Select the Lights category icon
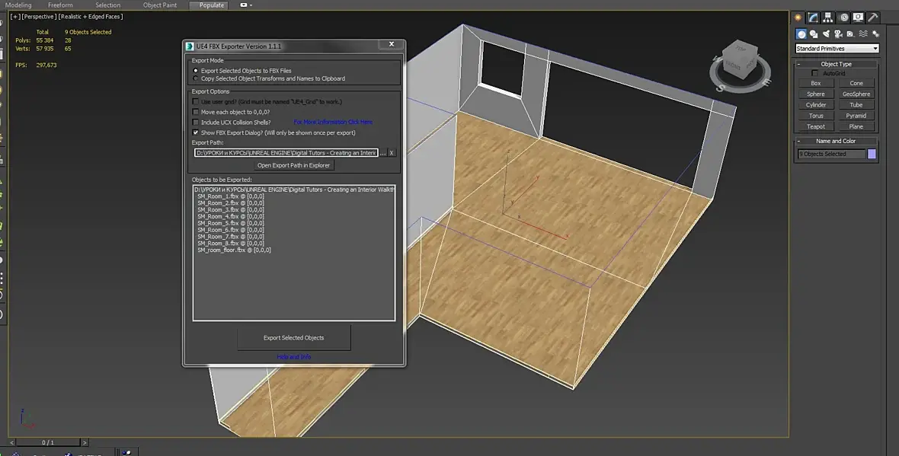Image resolution: width=899 pixels, height=456 pixels. pyautogui.click(x=826, y=34)
